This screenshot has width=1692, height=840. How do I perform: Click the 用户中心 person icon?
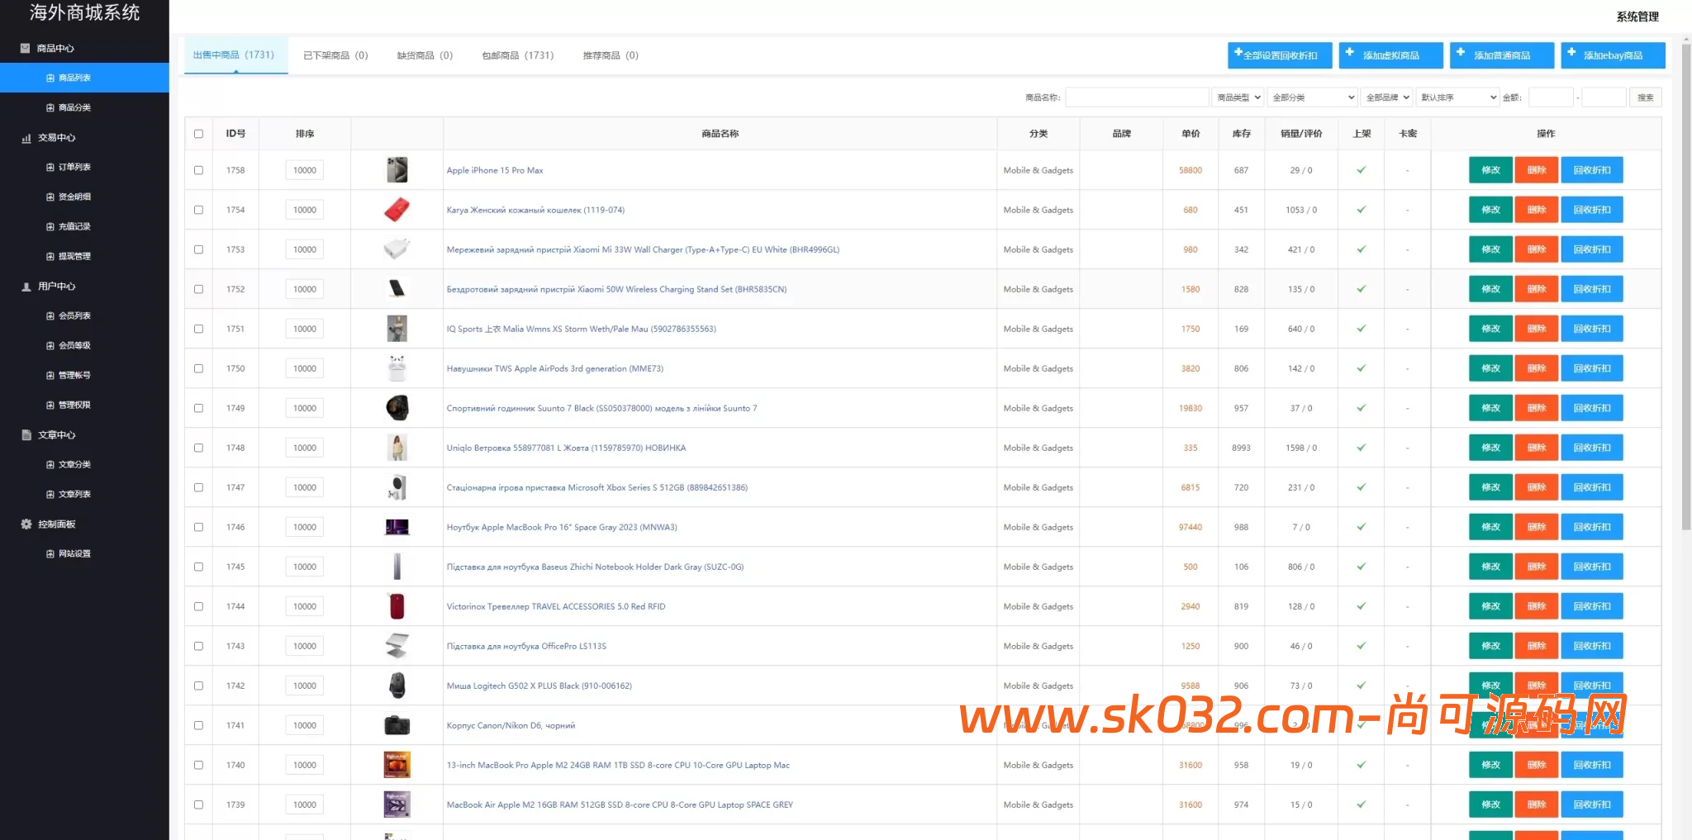pos(26,287)
